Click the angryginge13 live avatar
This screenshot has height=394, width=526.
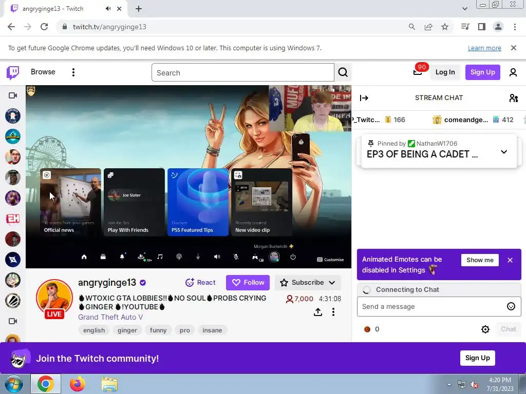click(54, 298)
